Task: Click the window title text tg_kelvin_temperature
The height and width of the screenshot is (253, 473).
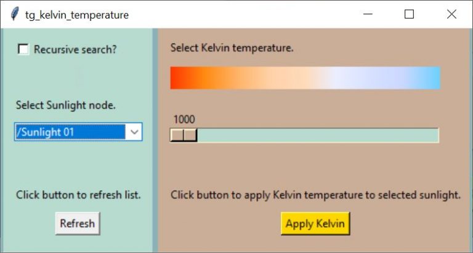Action: (x=77, y=15)
